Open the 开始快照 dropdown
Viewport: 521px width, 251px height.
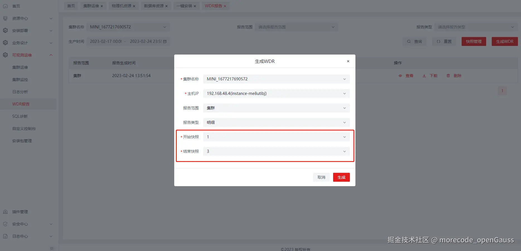[x=276, y=137]
